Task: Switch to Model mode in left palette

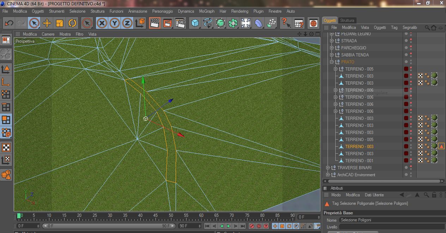Action: (6, 69)
